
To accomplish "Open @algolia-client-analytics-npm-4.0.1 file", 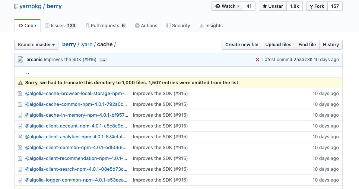I will [76, 136].
